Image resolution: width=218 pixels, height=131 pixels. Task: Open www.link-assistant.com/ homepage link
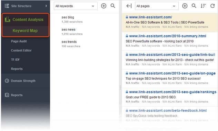point(151,17)
